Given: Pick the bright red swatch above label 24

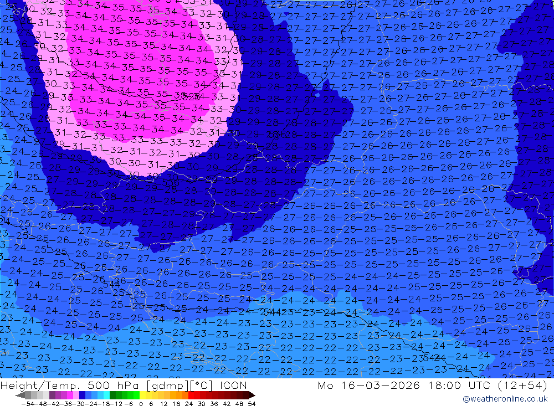Looking at the screenshot, I should click(x=192, y=395).
